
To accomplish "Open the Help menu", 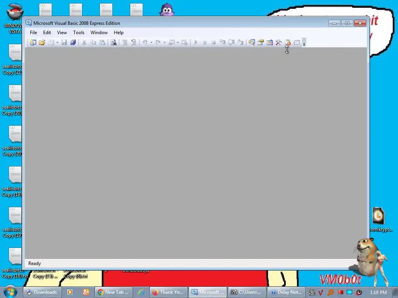I will click(119, 33).
